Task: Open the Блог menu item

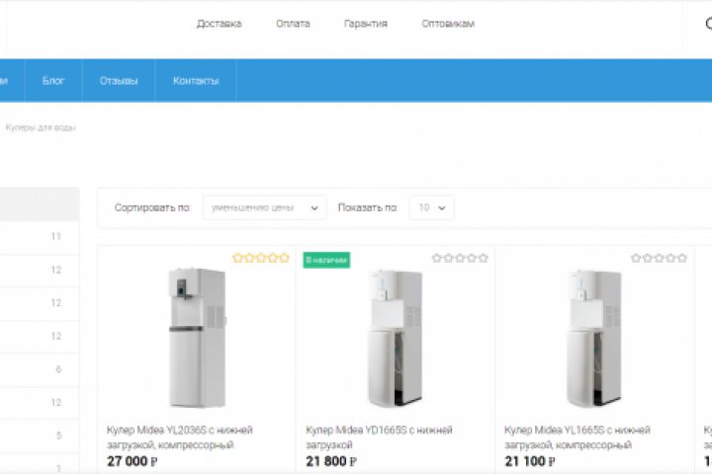Action: coord(53,81)
